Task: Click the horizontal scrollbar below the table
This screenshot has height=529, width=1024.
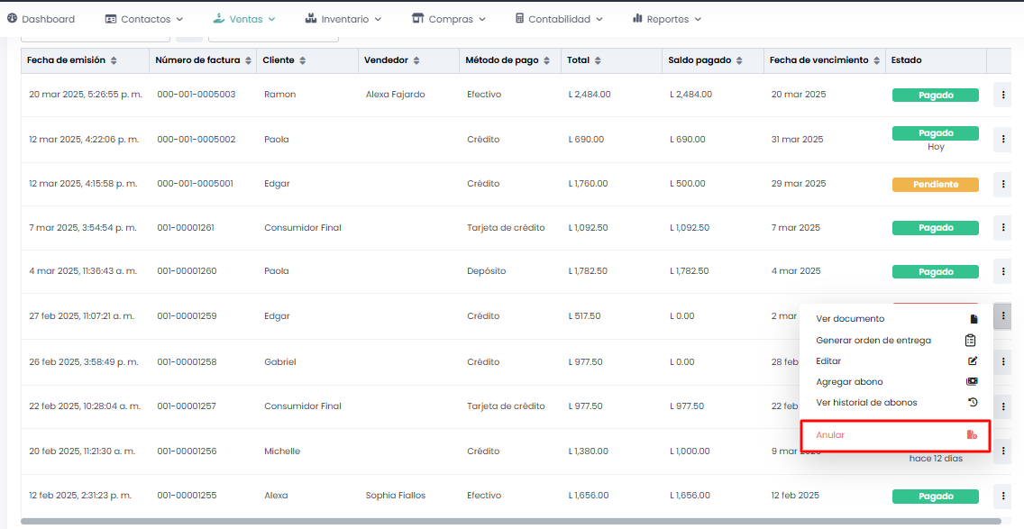Action: point(510,521)
